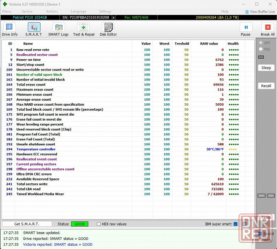Open SMART Logs view
The height and width of the screenshot is (249, 277).
[58, 30]
